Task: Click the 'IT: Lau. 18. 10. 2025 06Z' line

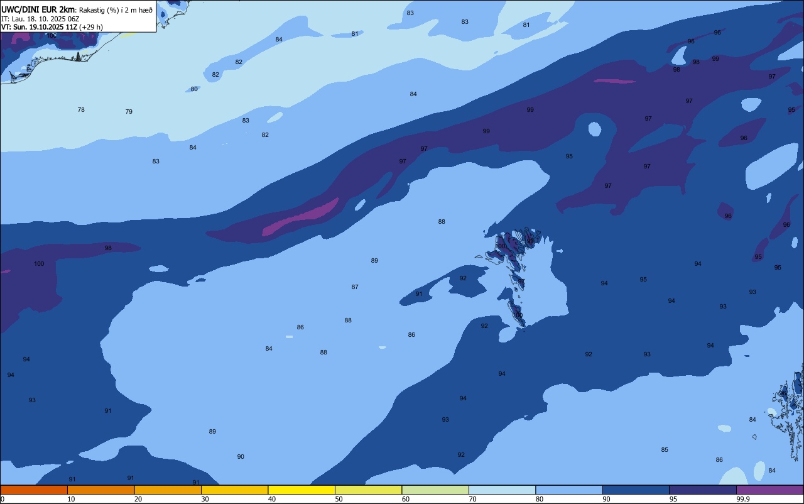Action: [40, 19]
